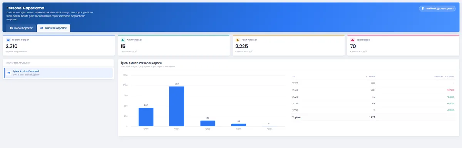This screenshot has width=462, height=148.
Task: Select the 2023 row in the table
Action: 373,90
